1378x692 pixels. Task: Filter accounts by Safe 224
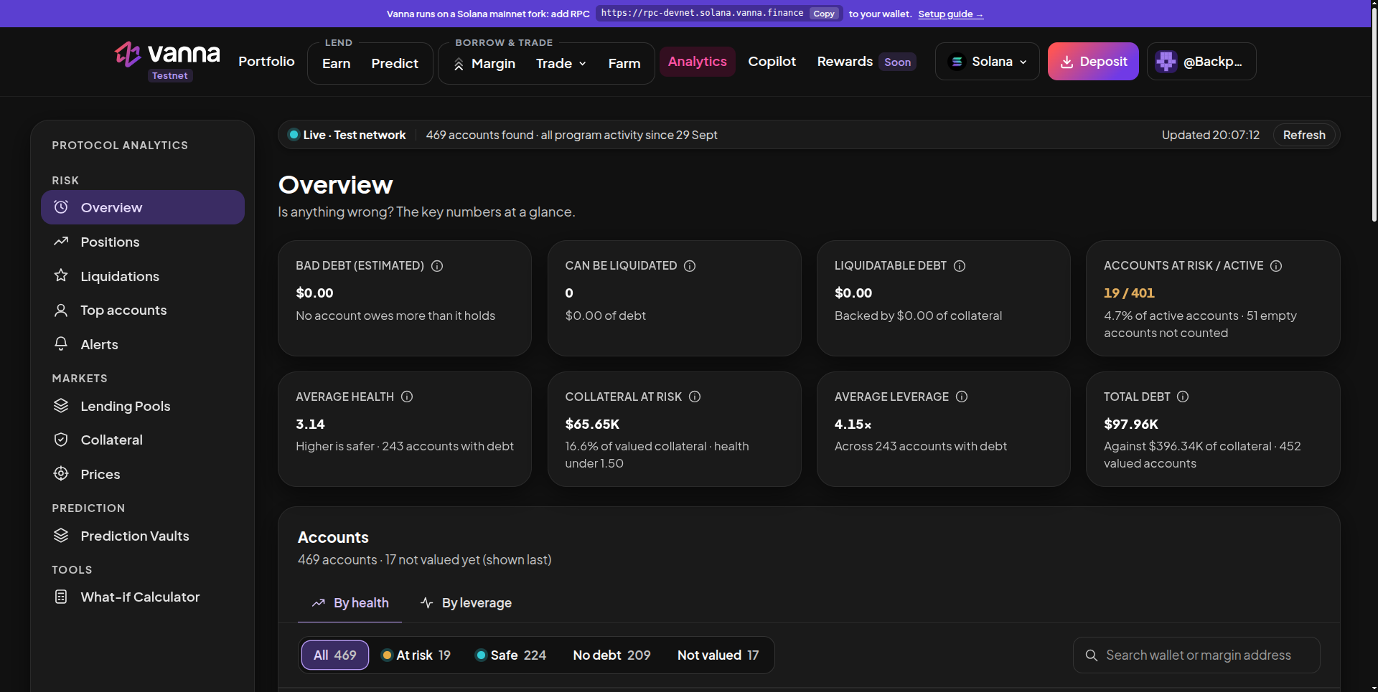511,655
